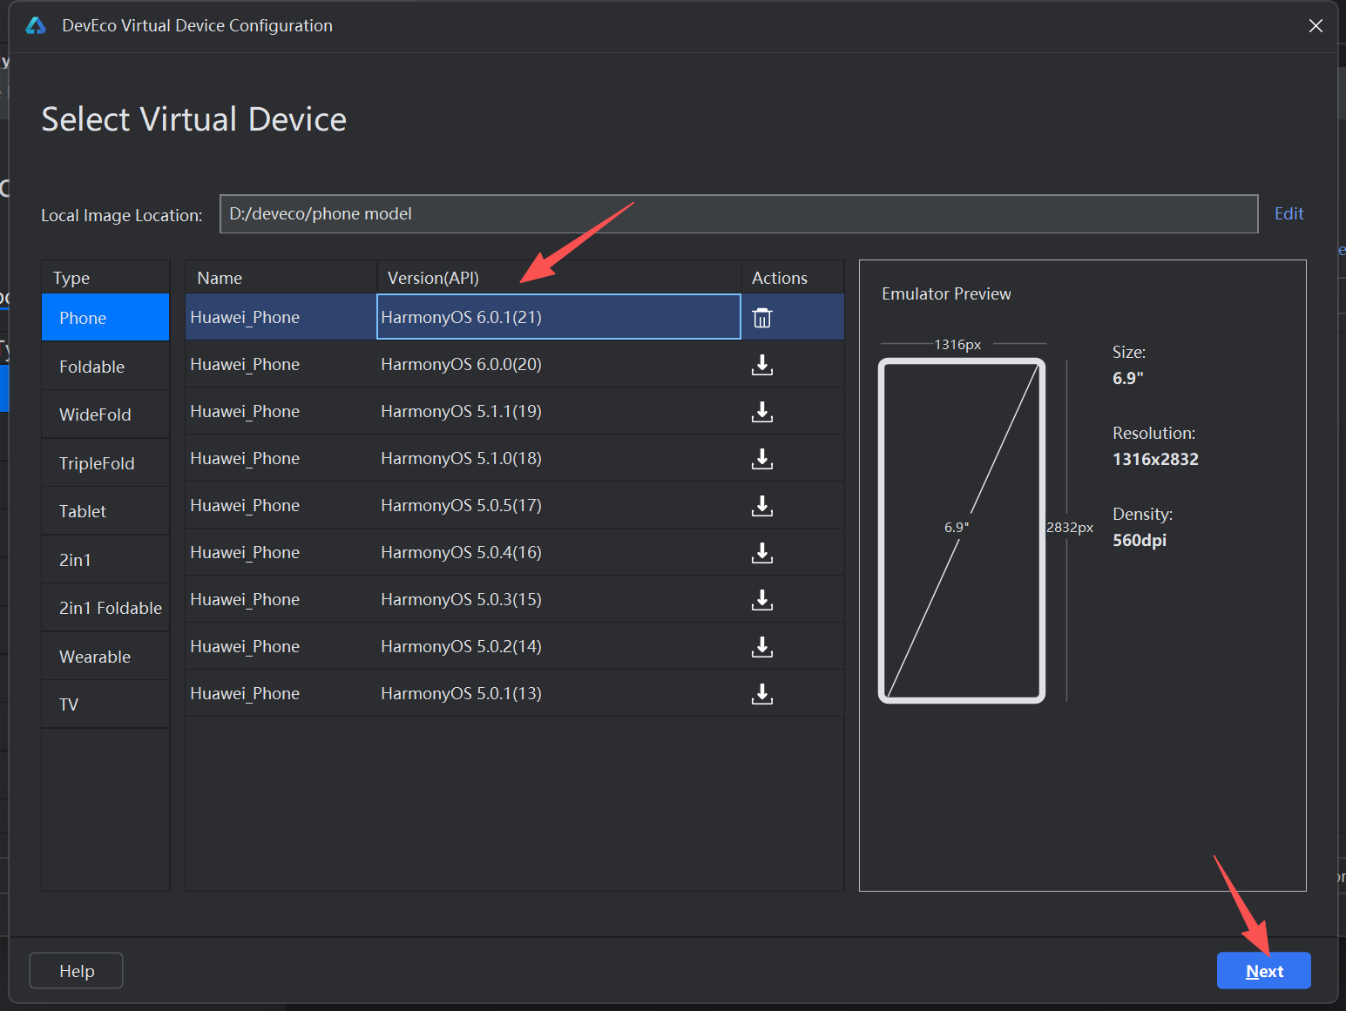Download the HarmonyOS 5.0.2(14) image
The height and width of the screenshot is (1011, 1346).
tap(762, 647)
